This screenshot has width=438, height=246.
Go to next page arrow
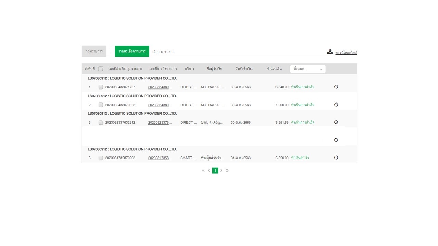221,170
